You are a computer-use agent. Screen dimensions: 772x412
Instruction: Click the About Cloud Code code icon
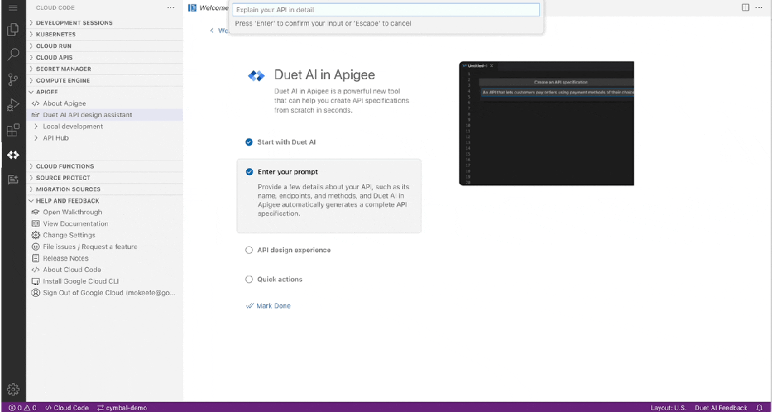35,269
